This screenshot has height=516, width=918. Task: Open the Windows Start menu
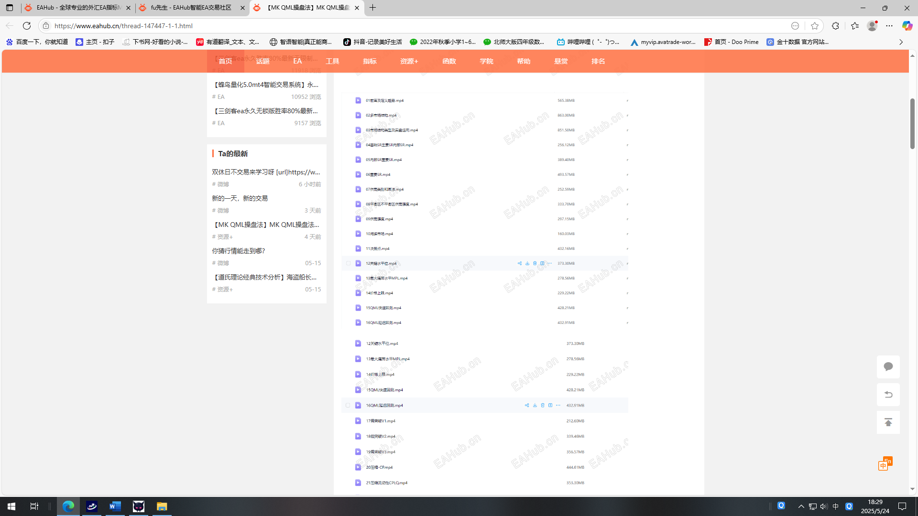coord(11,506)
